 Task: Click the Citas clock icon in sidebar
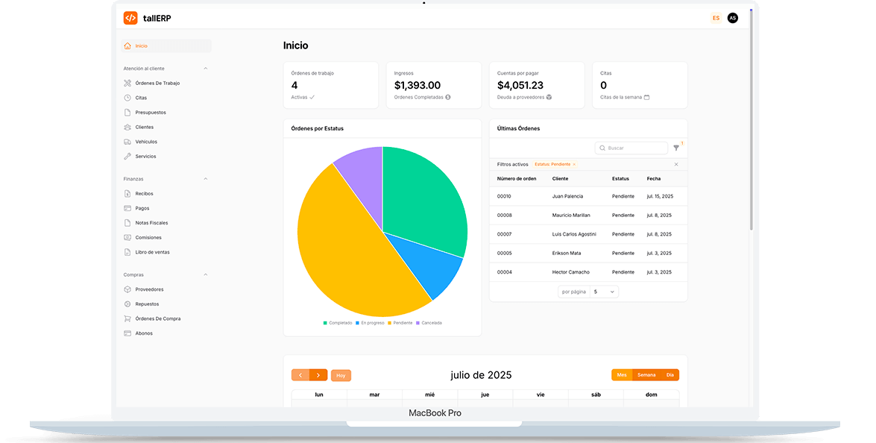click(x=127, y=98)
